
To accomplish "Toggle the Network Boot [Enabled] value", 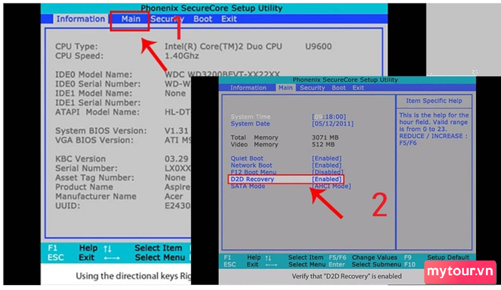I will [x=326, y=165].
